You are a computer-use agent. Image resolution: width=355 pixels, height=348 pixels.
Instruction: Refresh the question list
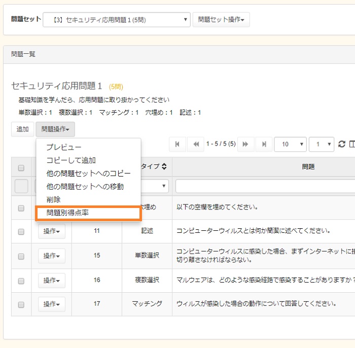pyautogui.click(x=341, y=145)
